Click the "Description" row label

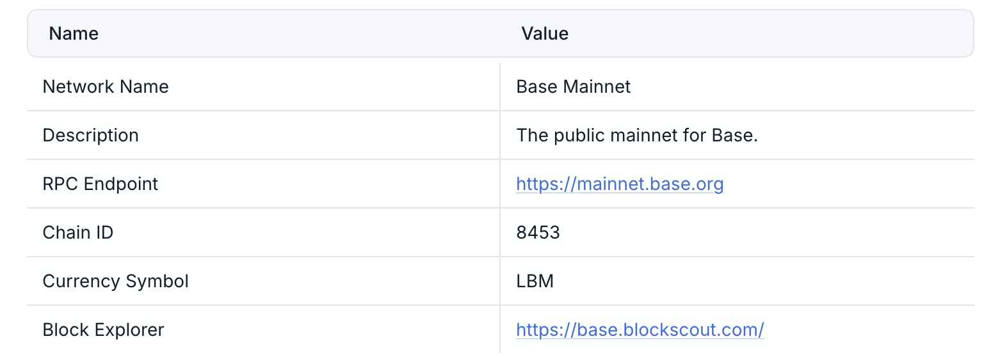90,136
